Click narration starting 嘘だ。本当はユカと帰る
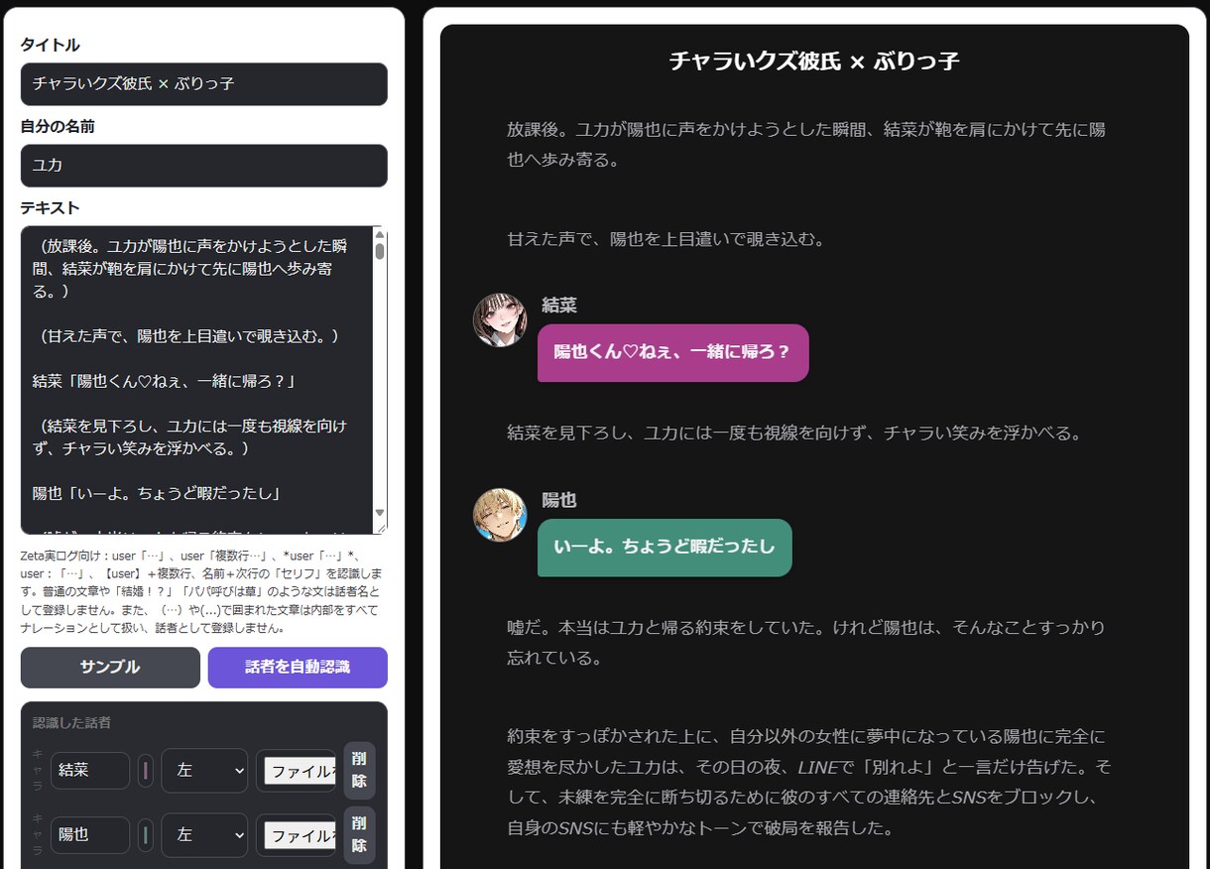This screenshot has width=1210, height=869. coord(806,643)
